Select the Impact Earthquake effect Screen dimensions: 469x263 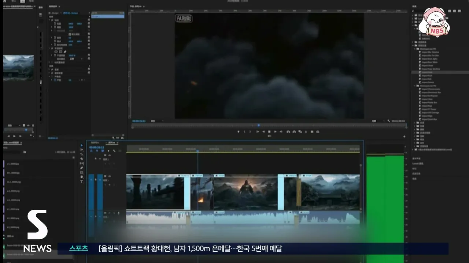(x=430, y=96)
